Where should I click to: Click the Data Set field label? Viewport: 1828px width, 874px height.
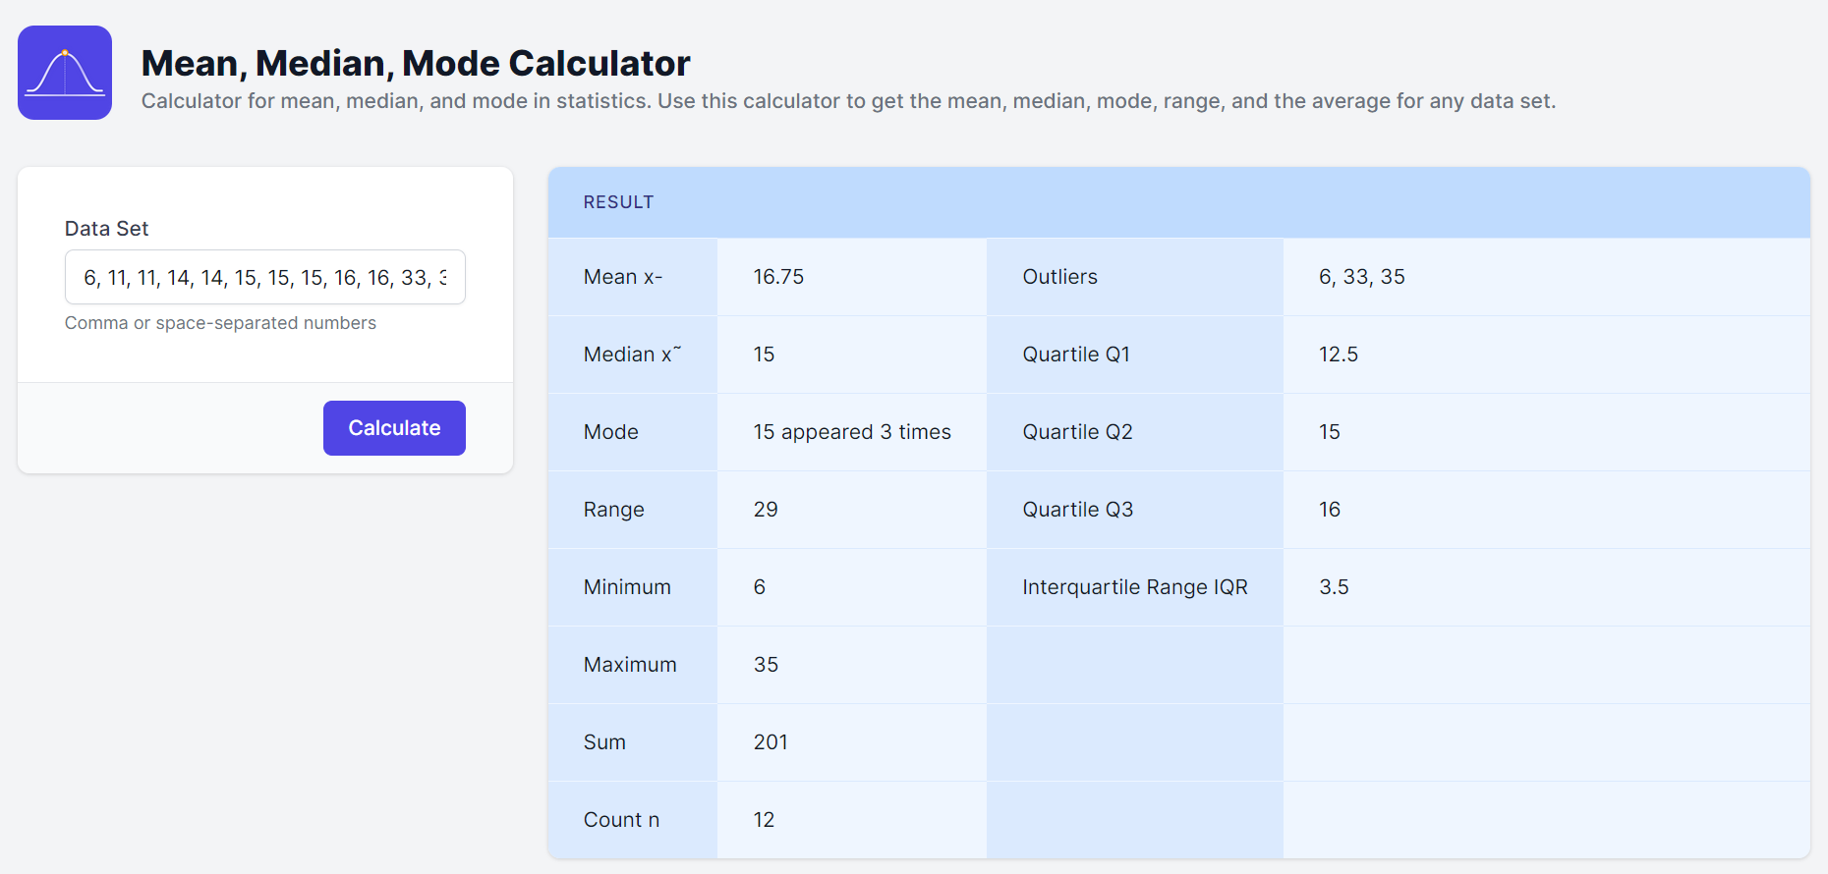(x=106, y=229)
